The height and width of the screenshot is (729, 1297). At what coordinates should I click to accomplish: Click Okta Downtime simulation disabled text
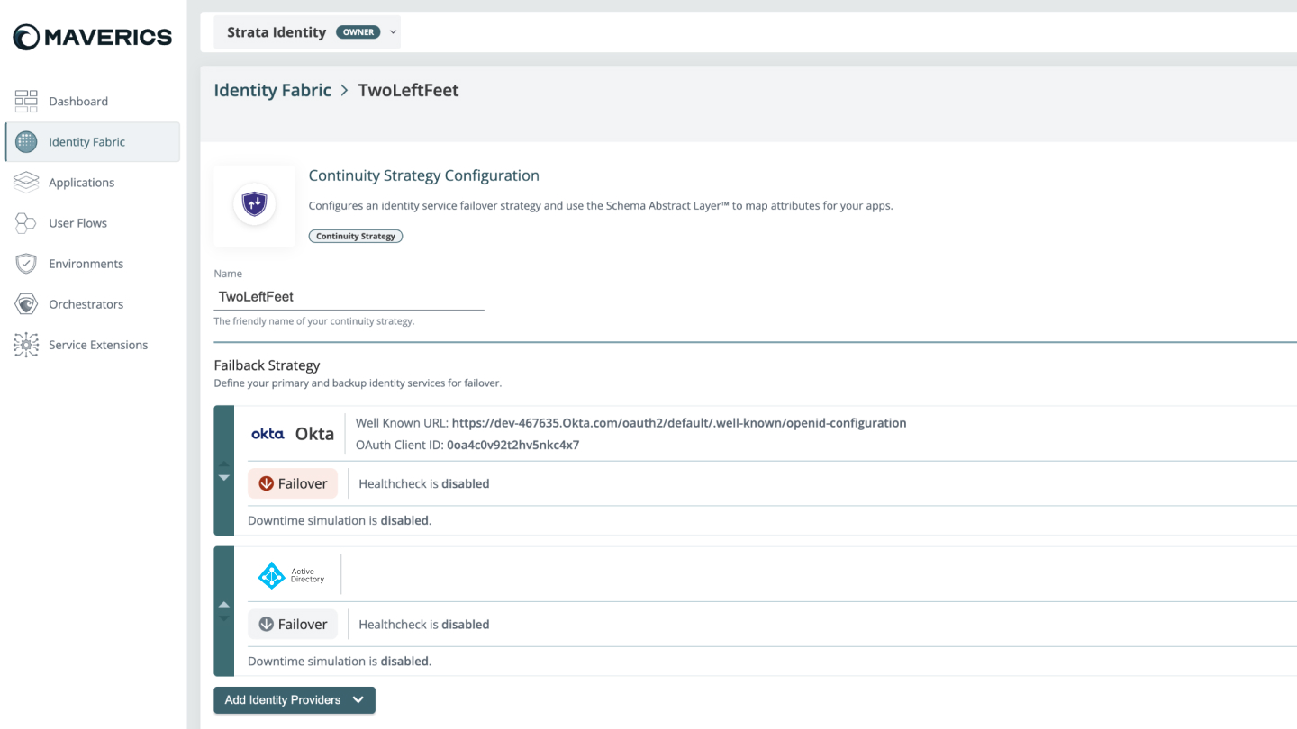(x=340, y=520)
